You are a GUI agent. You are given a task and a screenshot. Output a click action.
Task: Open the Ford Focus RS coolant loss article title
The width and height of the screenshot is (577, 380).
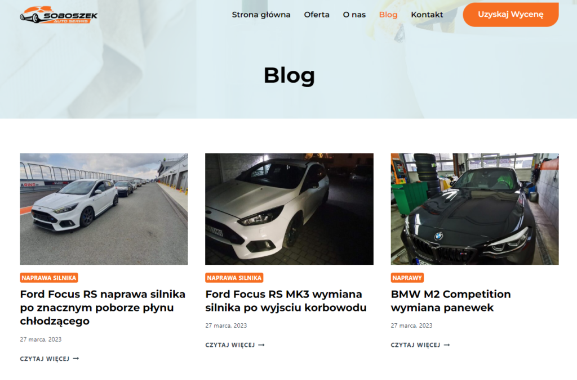click(103, 307)
